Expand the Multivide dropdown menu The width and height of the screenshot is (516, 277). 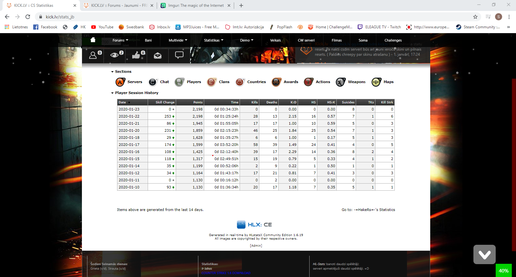tap(178, 40)
